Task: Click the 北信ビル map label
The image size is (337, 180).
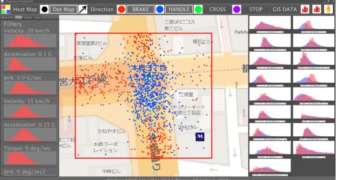Action: [83, 58]
